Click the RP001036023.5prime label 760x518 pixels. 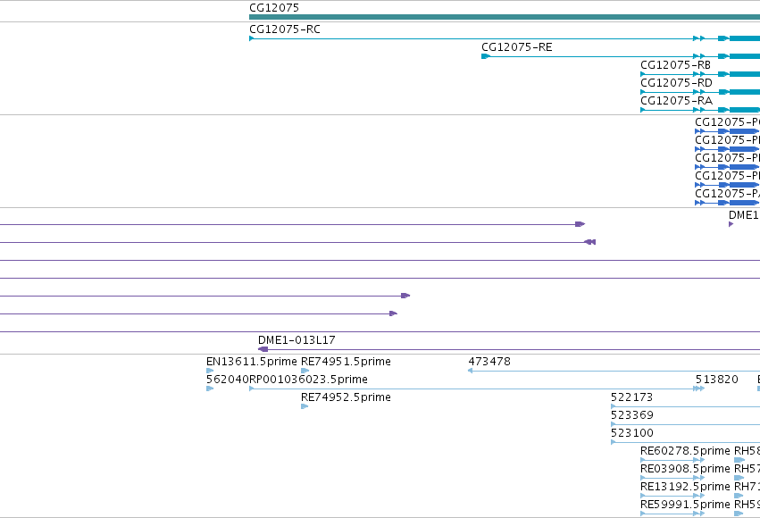[308, 379]
